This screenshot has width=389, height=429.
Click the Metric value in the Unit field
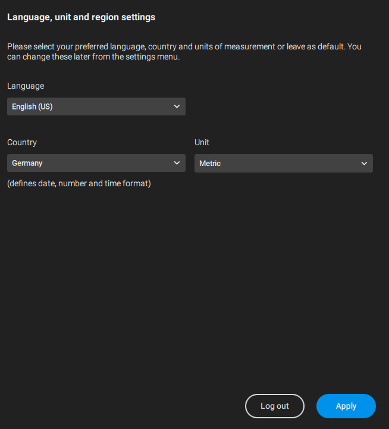[210, 163]
